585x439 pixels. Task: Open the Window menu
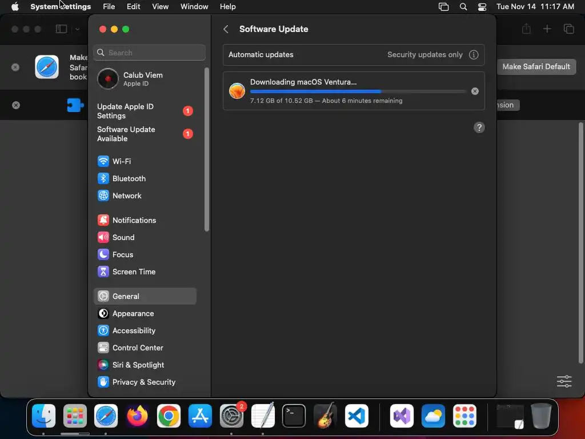[x=194, y=7]
